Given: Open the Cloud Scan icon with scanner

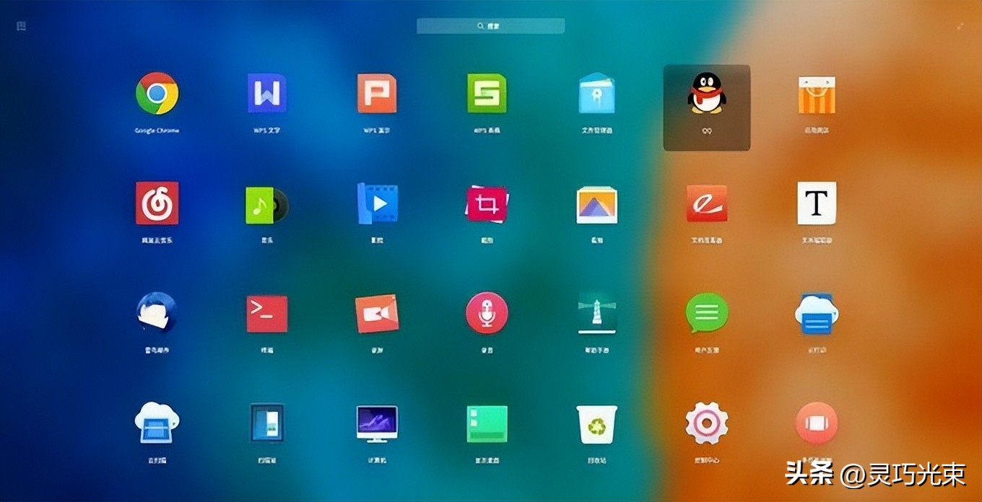Looking at the screenshot, I should (157, 423).
